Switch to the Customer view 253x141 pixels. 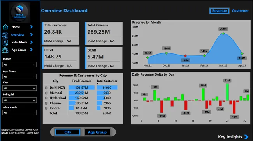point(240,11)
